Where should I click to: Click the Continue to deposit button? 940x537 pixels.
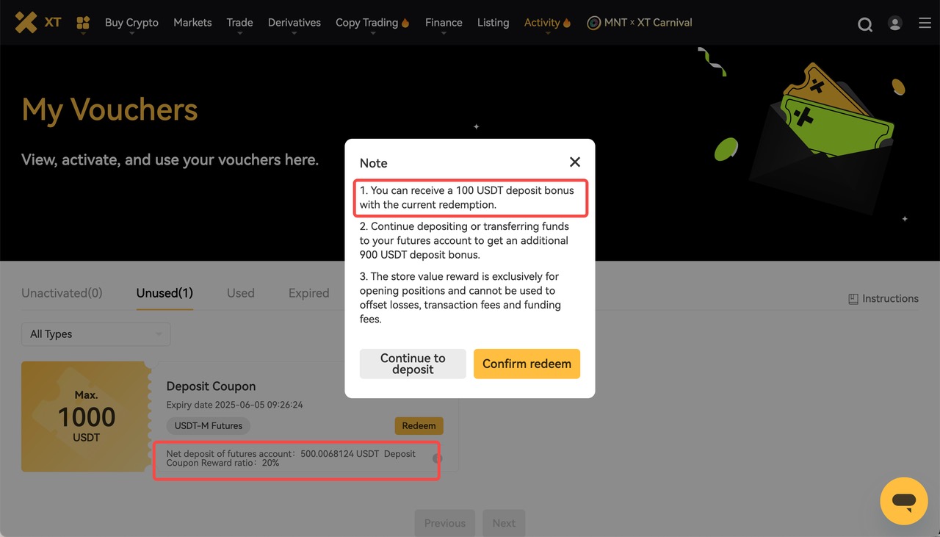tap(413, 364)
